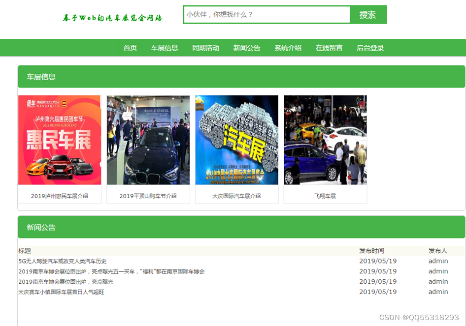Screen dimensions: 466x326
Task: Click the 2019平顶山购车节介绍 caption link
Action: pos(148,196)
